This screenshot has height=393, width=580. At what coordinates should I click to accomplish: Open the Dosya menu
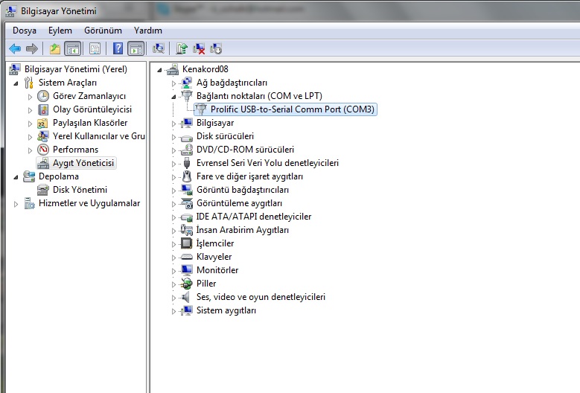25,31
